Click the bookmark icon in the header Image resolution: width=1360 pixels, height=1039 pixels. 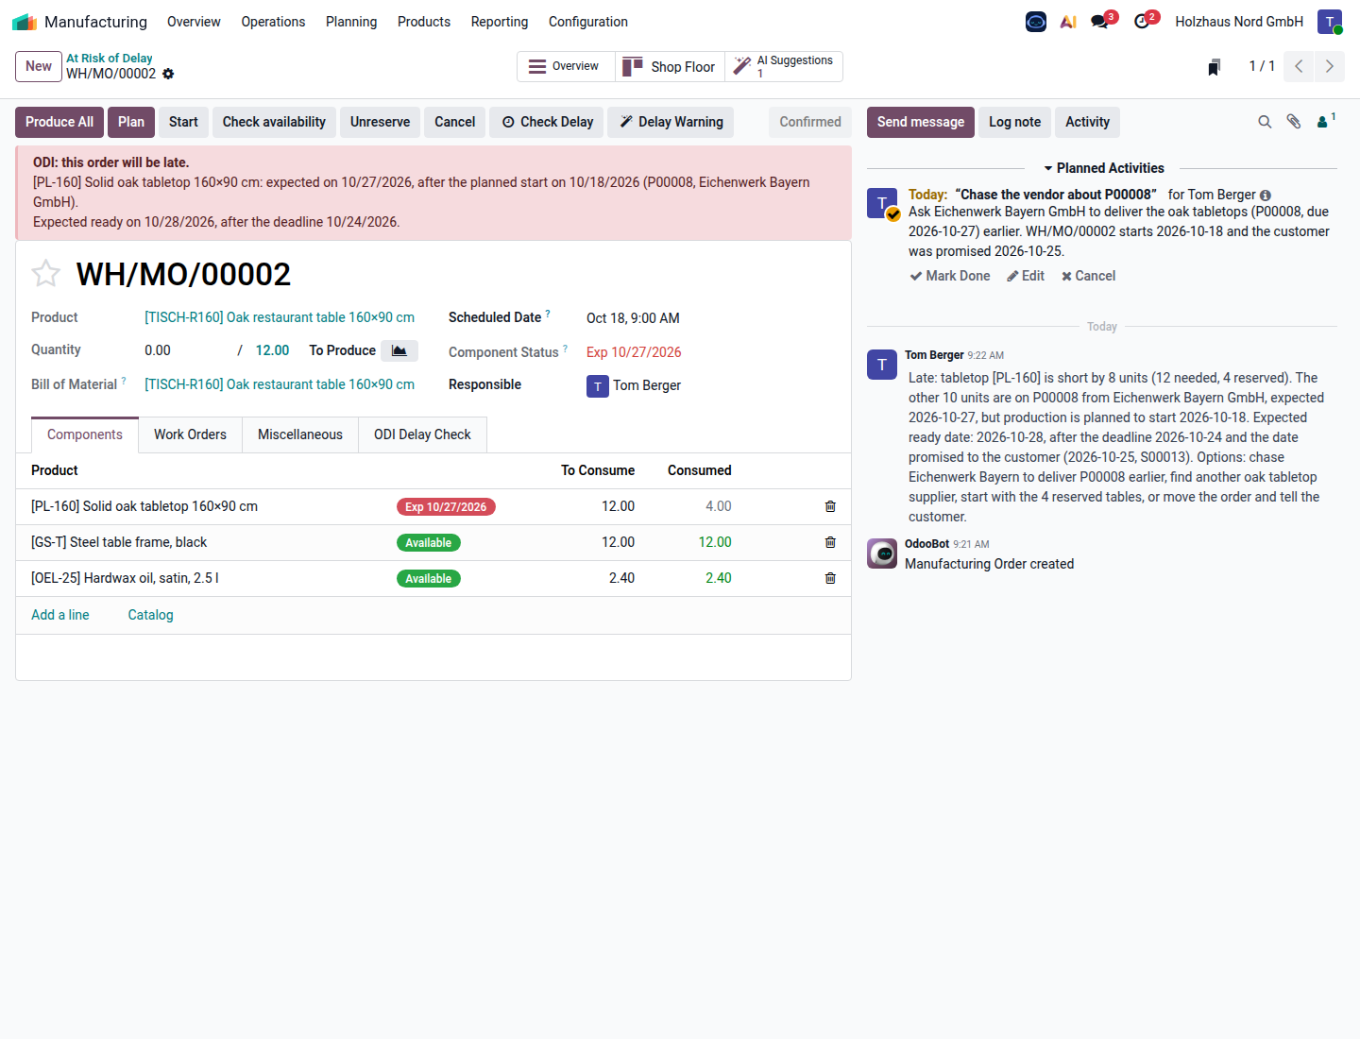point(1215,67)
